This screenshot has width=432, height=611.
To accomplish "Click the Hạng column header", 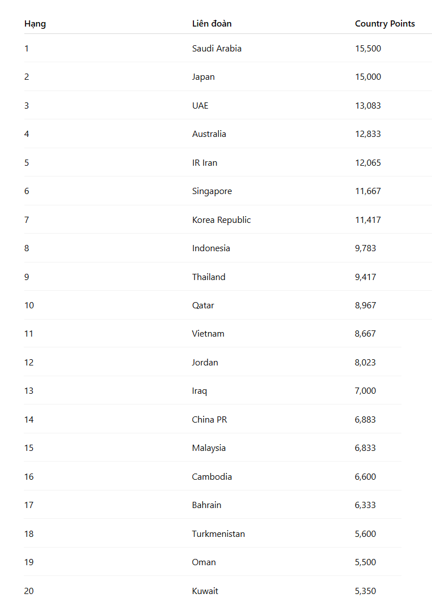I will [35, 24].
